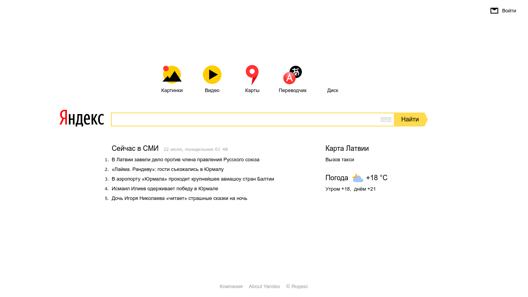
Task: Click the Найти search button
Action: 410,119
